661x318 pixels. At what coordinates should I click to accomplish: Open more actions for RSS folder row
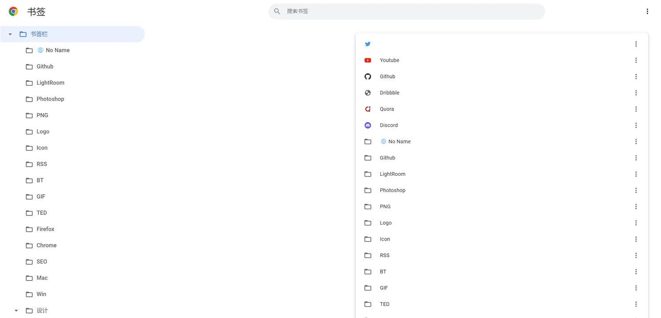pos(636,256)
